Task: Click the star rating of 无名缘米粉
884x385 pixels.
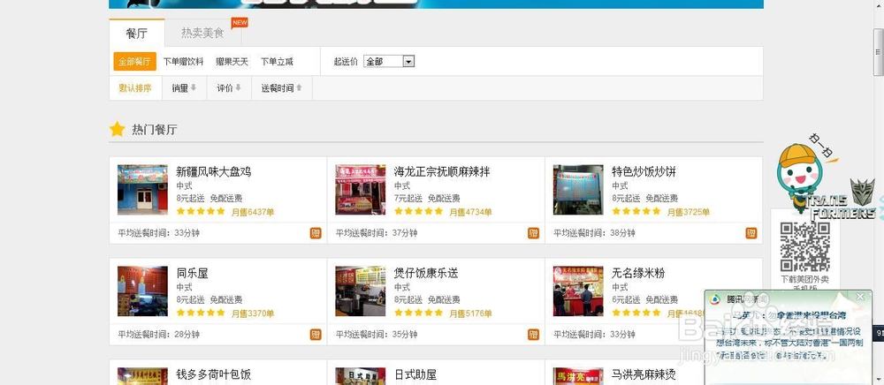Action: 636,313
